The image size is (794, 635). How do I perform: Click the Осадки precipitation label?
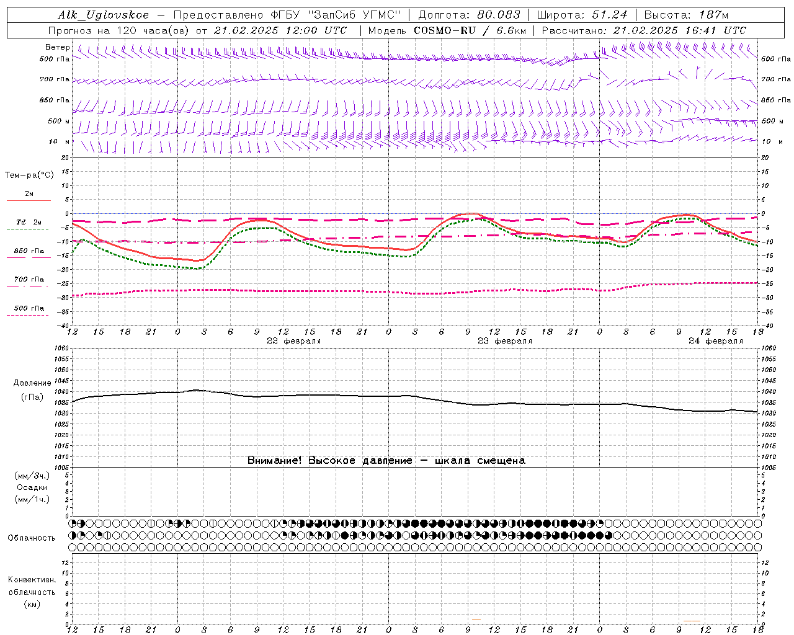click(x=32, y=487)
